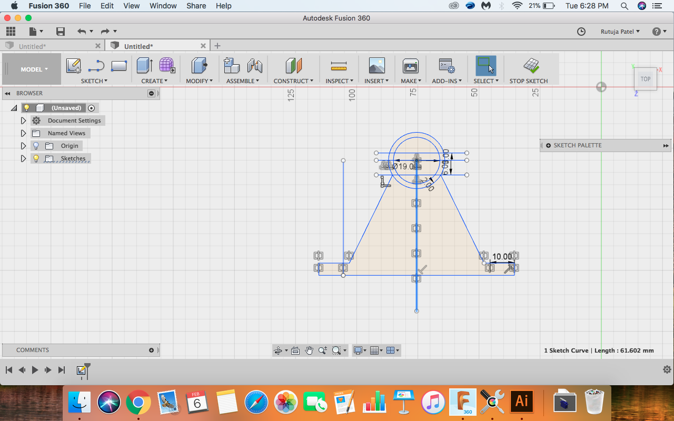Open the Data Panel grid icon

pyautogui.click(x=11, y=32)
